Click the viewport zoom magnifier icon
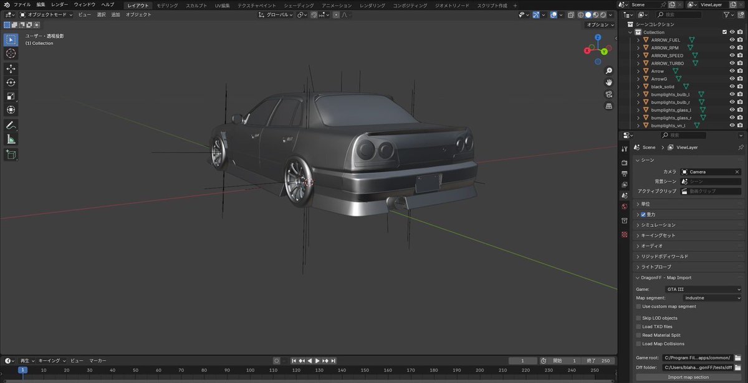Viewport: 748px width, 383px height. point(609,71)
